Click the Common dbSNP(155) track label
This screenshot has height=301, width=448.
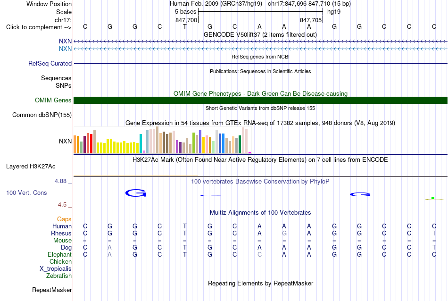(41, 115)
